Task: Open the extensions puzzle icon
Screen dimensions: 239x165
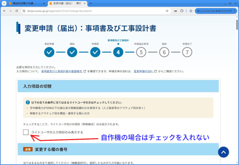Action: click(182, 11)
